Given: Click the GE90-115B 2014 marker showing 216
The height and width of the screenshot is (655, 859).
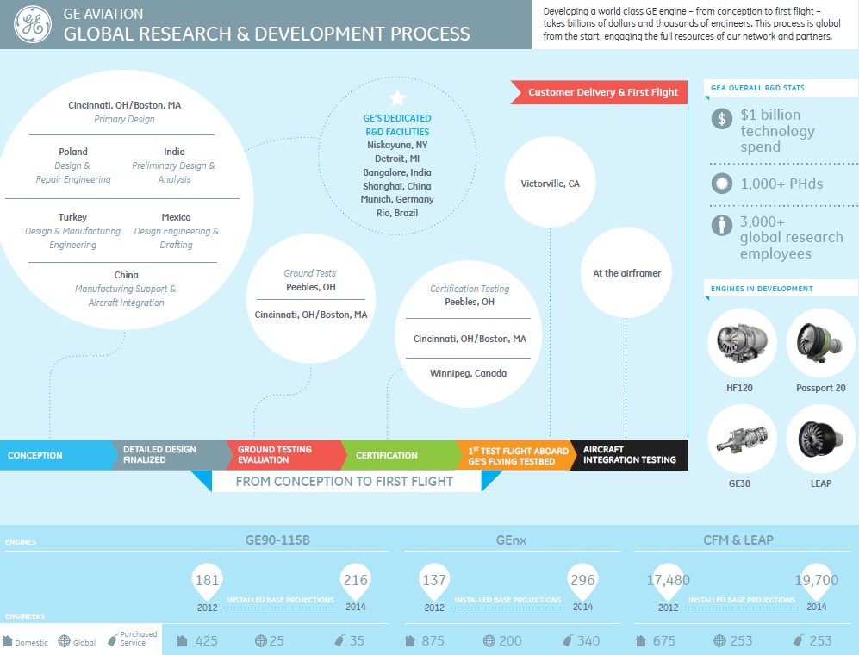Looking at the screenshot, I should click(356, 582).
